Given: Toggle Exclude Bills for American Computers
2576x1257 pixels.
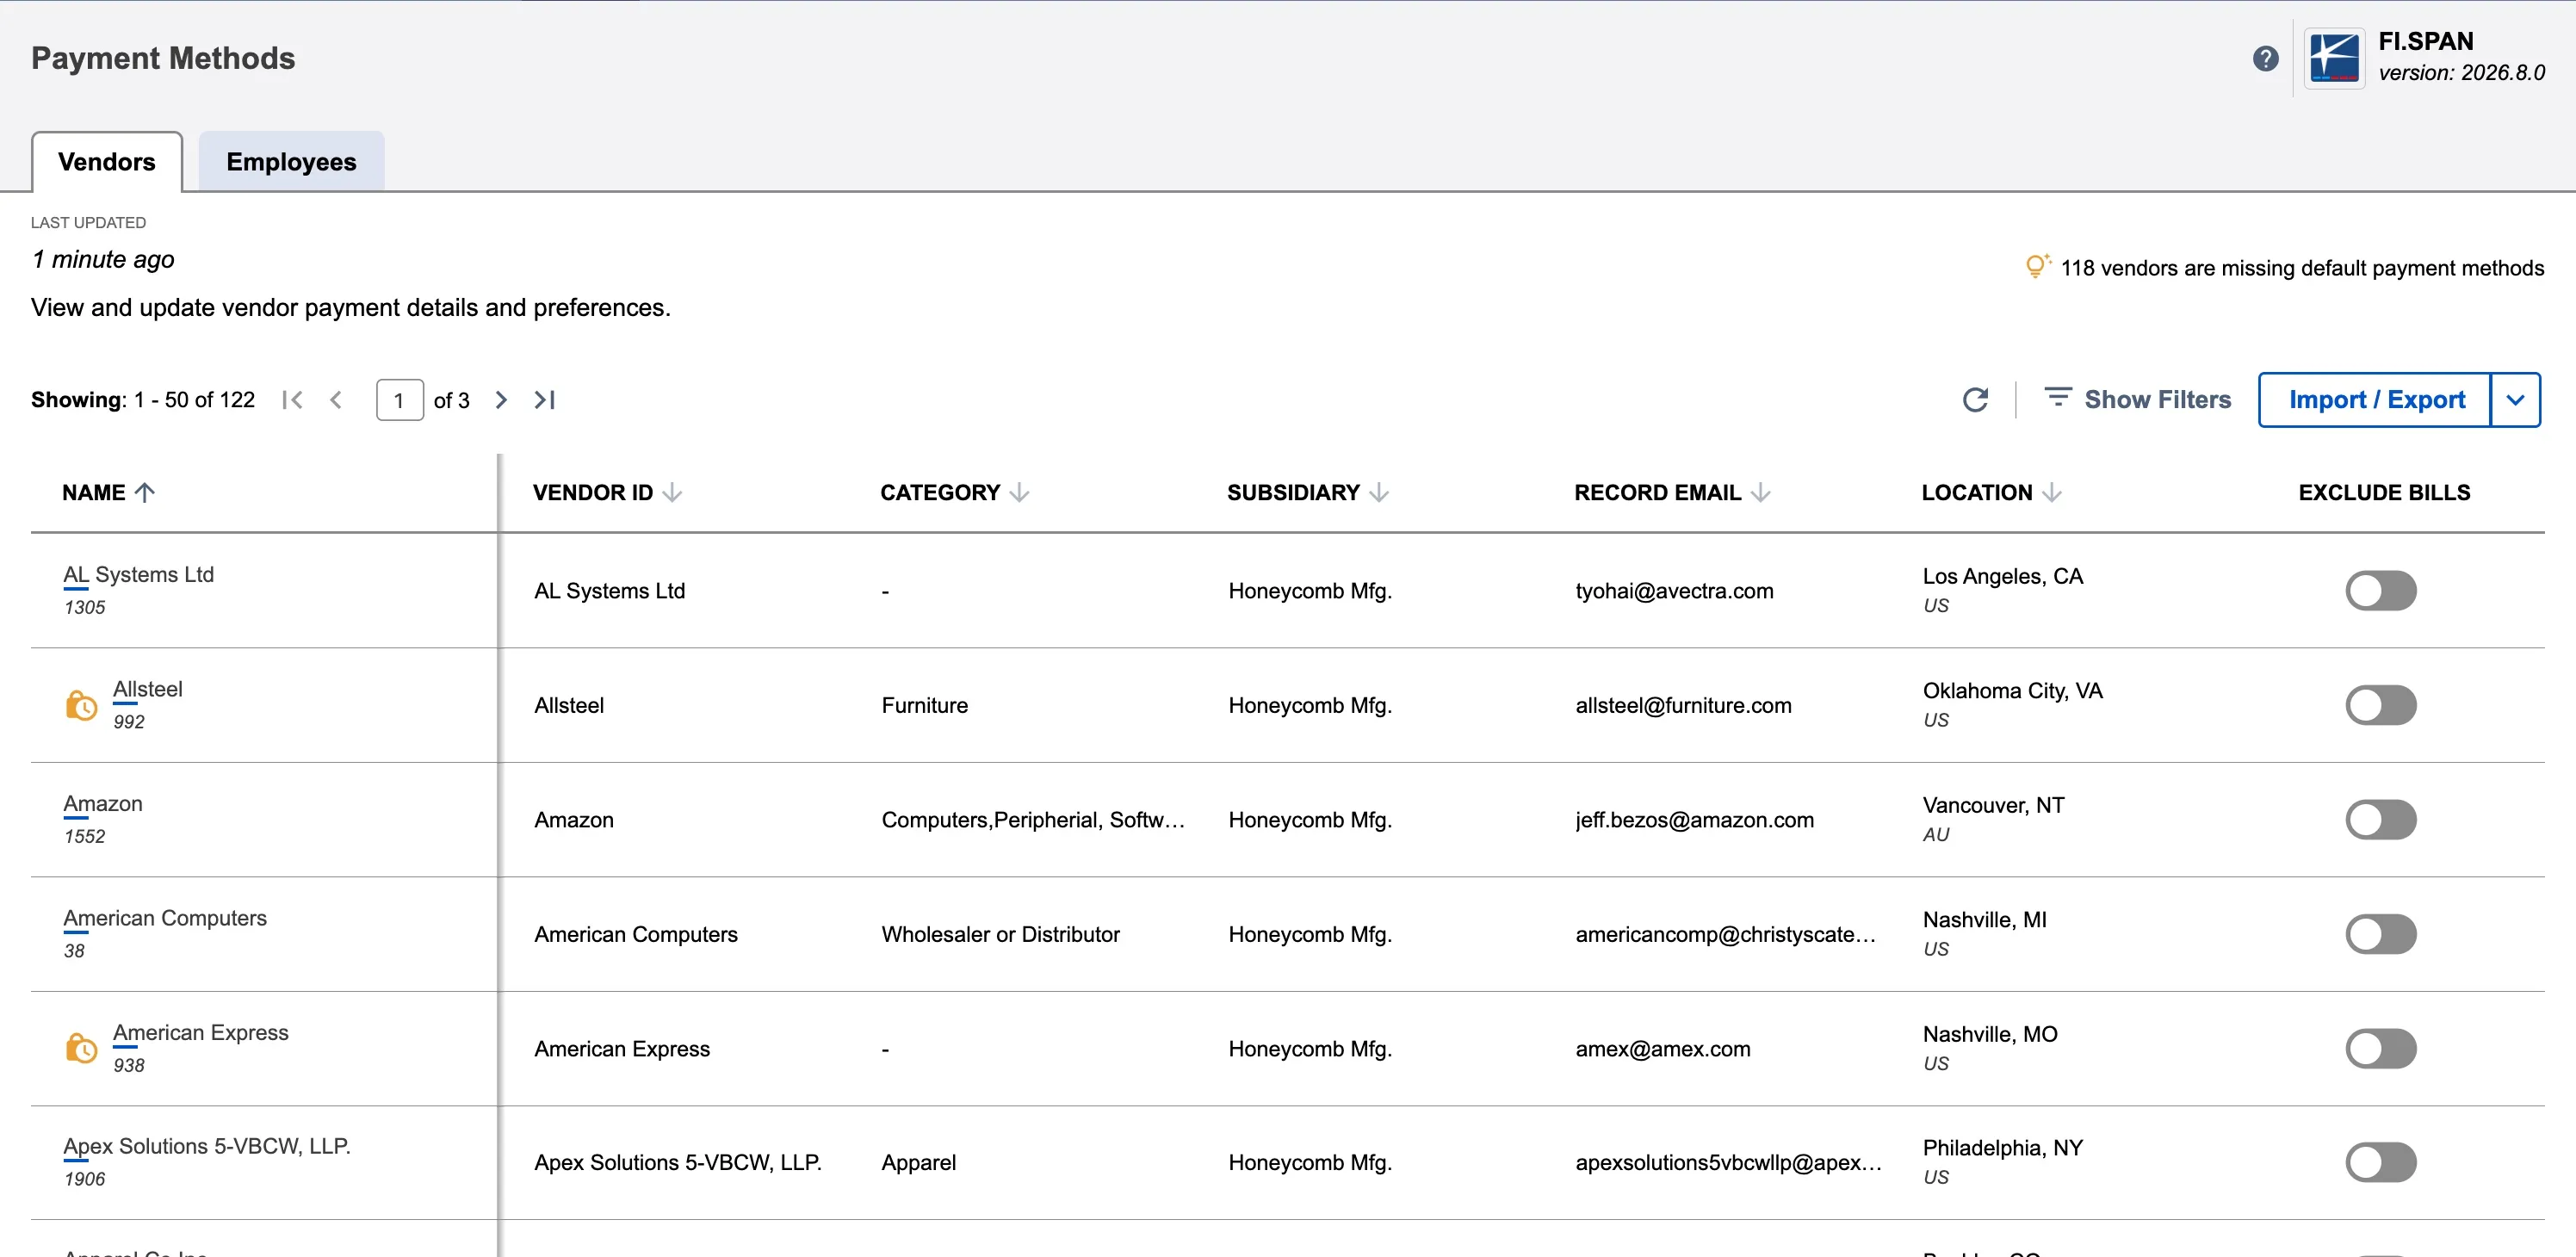Looking at the screenshot, I should (2380, 934).
